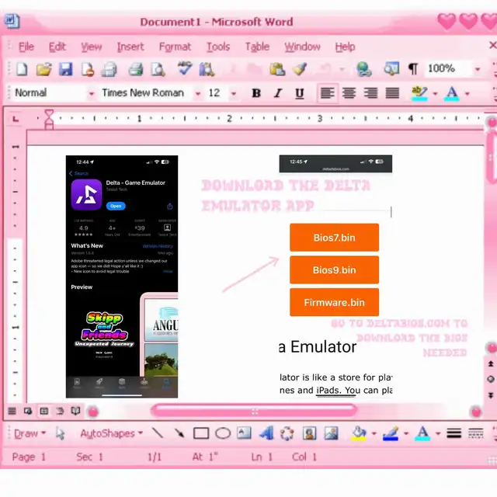497x497 pixels.
Task: Open the Style dropdown showing Normal
Action: pos(50,93)
